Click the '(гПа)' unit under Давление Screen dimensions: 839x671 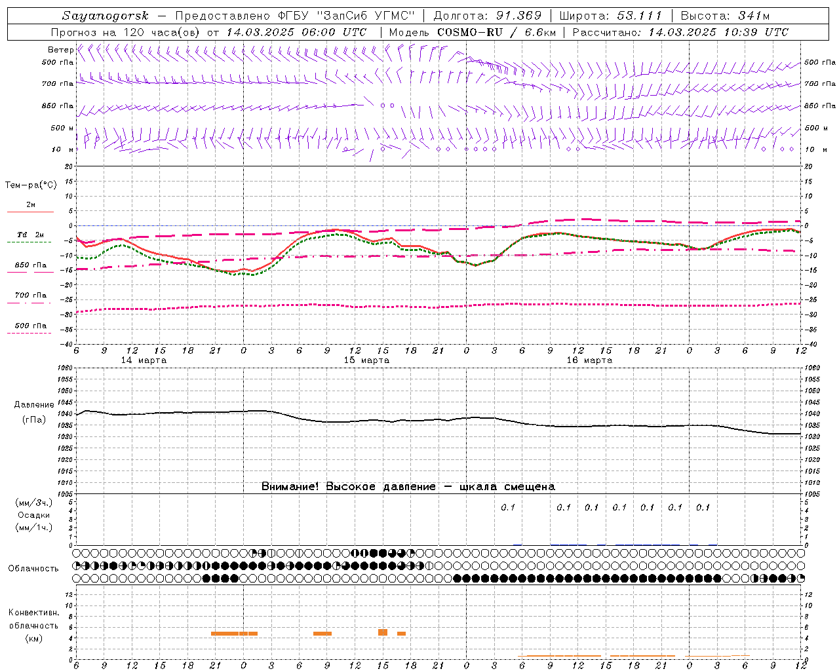[34, 419]
